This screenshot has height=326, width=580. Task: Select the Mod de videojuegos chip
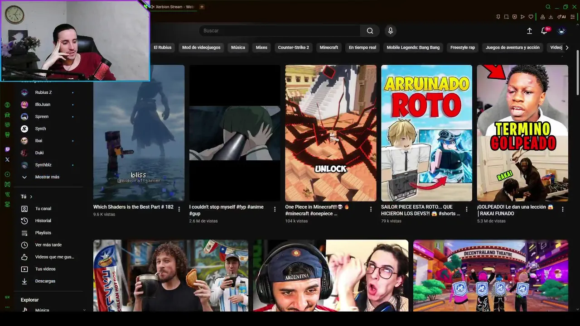coord(201,48)
